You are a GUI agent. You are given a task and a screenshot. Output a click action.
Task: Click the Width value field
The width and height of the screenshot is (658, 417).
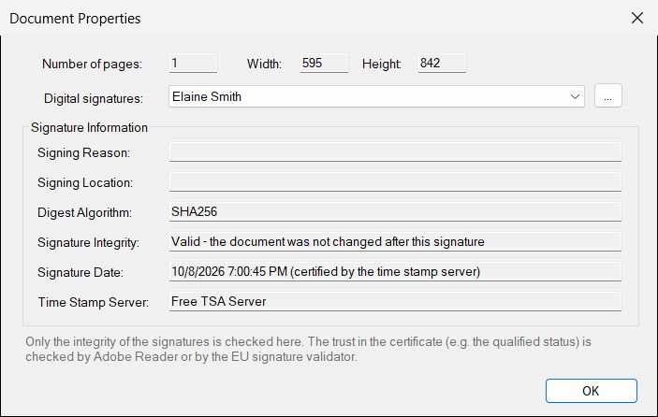(x=324, y=63)
